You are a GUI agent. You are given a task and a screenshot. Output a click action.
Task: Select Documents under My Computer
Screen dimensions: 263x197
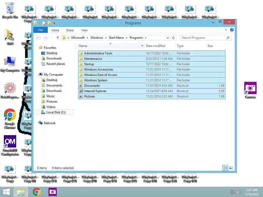tap(54, 85)
